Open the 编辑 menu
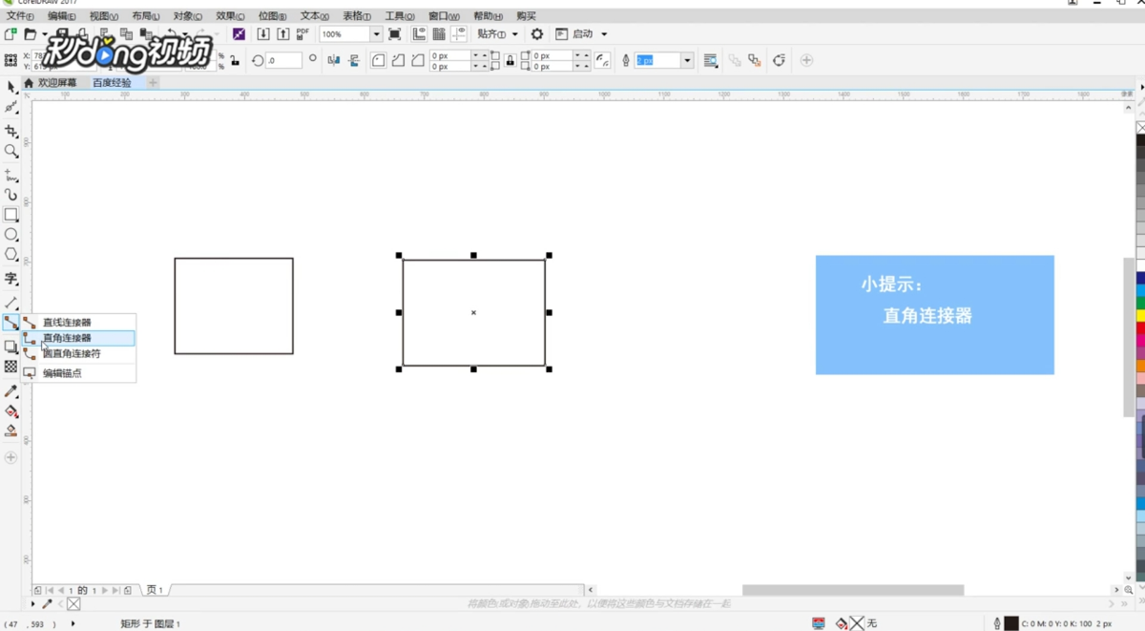Image resolution: width=1145 pixels, height=631 pixels. pos(62,16)
